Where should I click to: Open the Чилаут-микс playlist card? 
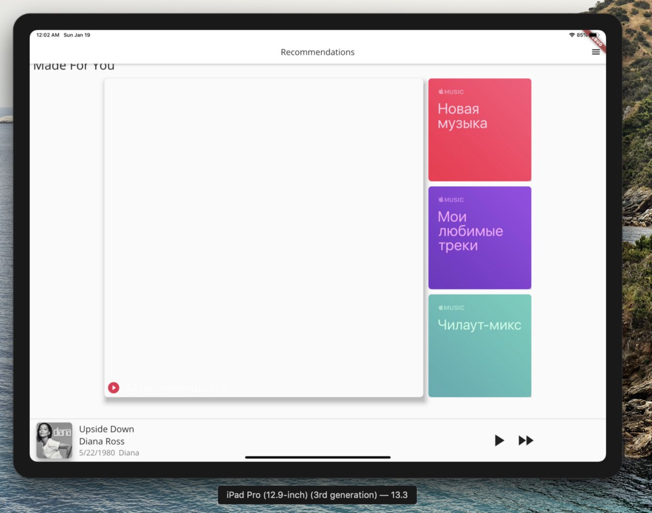[480, 346]
